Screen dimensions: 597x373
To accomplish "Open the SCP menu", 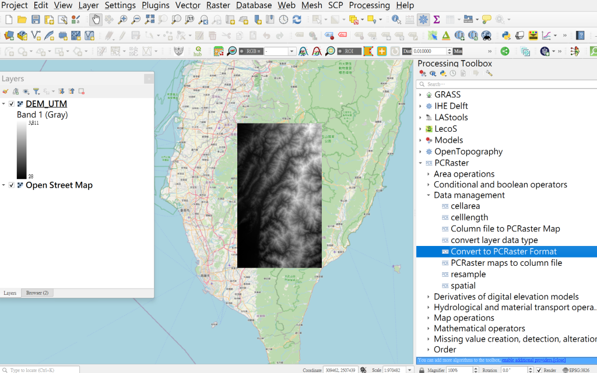I will (335, 5).
